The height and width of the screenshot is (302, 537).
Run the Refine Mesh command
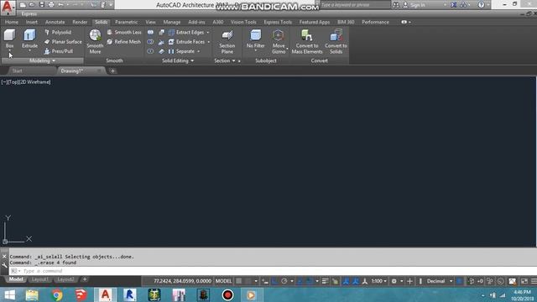pos(123,42)
